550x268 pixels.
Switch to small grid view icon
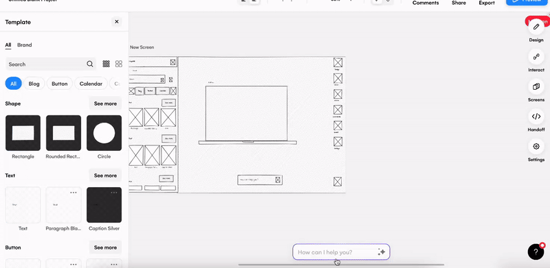106,64
